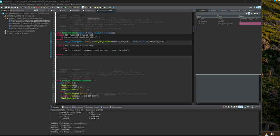The image size is (280, 136).
Task: Select the HAL_BUSY status value cell
Action: pyautogui.click(x=250, y=24)
